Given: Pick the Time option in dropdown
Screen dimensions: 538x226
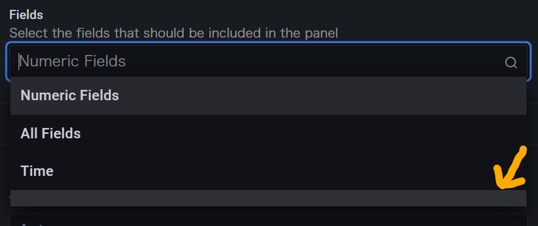Looking at the screenshot, I should 268,171.
